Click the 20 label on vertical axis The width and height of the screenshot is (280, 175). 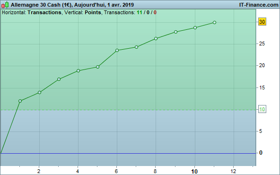click(262, 66)
